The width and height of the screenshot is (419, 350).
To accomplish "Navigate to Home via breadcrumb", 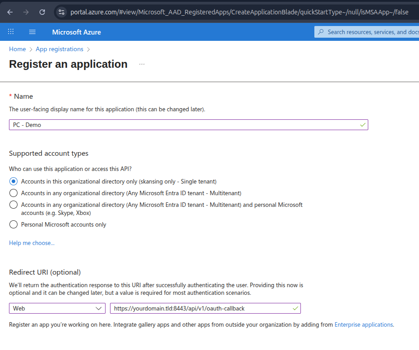I will (17, 49).
